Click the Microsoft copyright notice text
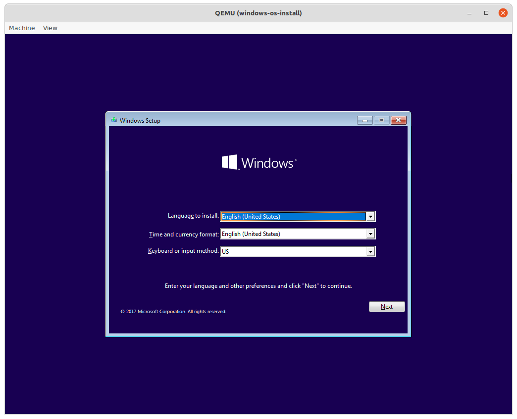517x419 pixels. (x=173, y=311)
